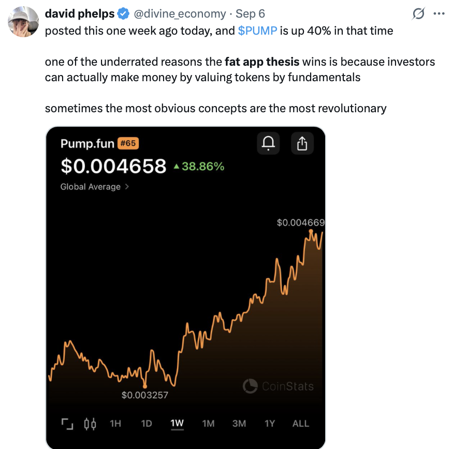452x449 pixels.
Task: Select the 1M timeframe tab
Action: (208, 423)
